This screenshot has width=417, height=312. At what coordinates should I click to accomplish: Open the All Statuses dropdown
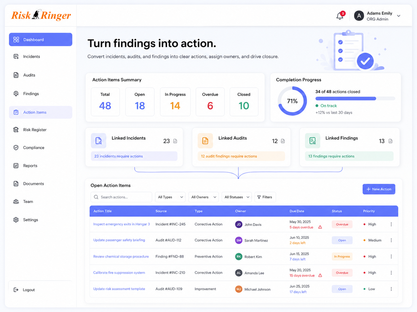pyautogui.click(x=237, y=197)
